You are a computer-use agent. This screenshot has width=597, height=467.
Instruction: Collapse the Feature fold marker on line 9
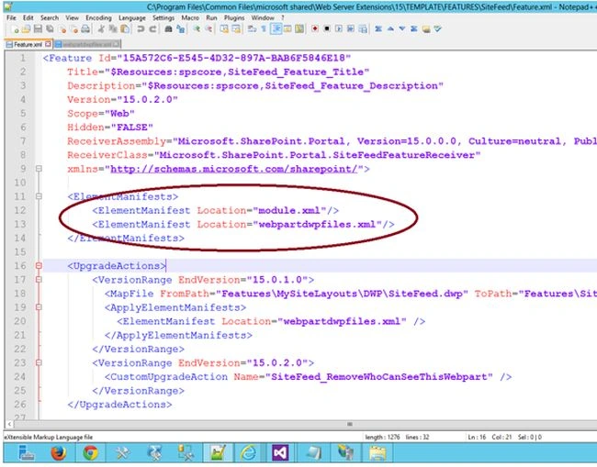(39, 169)
